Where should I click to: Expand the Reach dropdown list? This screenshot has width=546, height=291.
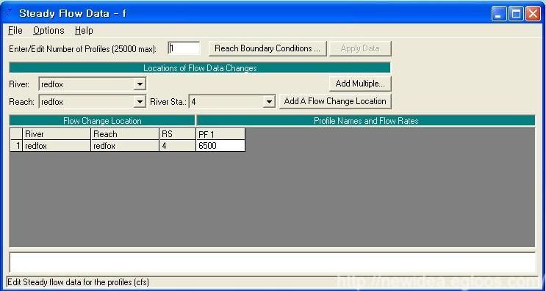click(140, 102)
